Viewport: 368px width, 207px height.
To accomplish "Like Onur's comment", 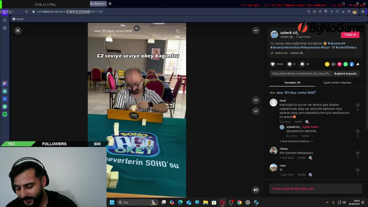I will click(x=358, y=170).
